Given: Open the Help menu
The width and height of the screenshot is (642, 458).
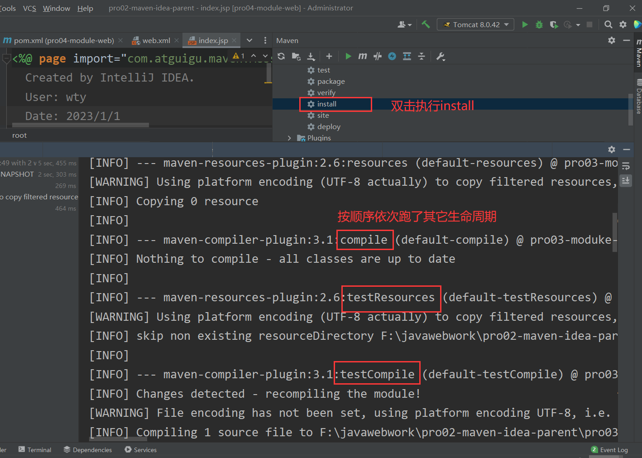Looking at the screenshot, I should tap(85, 8).
